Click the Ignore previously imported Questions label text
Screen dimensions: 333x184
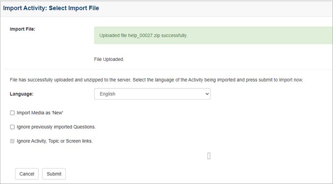click(56, 127)
